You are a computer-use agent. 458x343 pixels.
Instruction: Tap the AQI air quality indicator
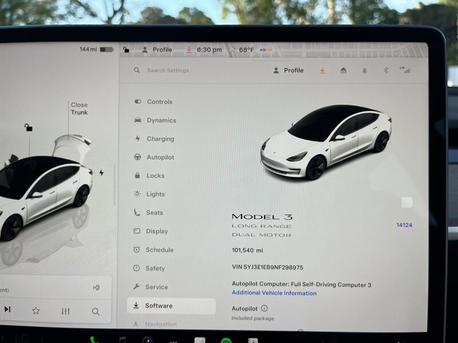click(x=266, y=50)
